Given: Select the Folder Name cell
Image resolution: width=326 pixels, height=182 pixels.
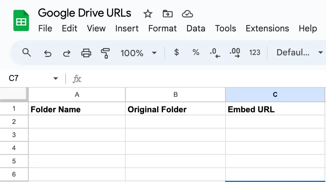Looking at the screenshot, I should [x=77, y=109].
